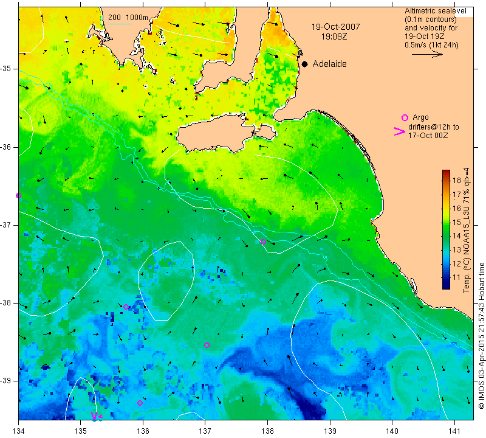Click the Adelaide city marker dot
Viewport: 486px width, 438px height.
[x=305, y=64]
